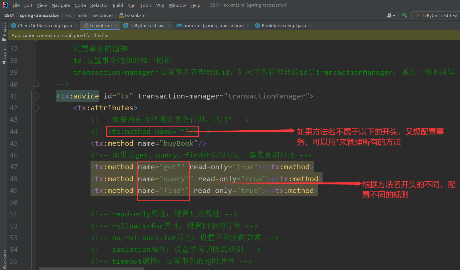This screenshot has height=270, width=460.
Task: Switch to TxByXmlTest.java tab
Action: pos(147,25)
